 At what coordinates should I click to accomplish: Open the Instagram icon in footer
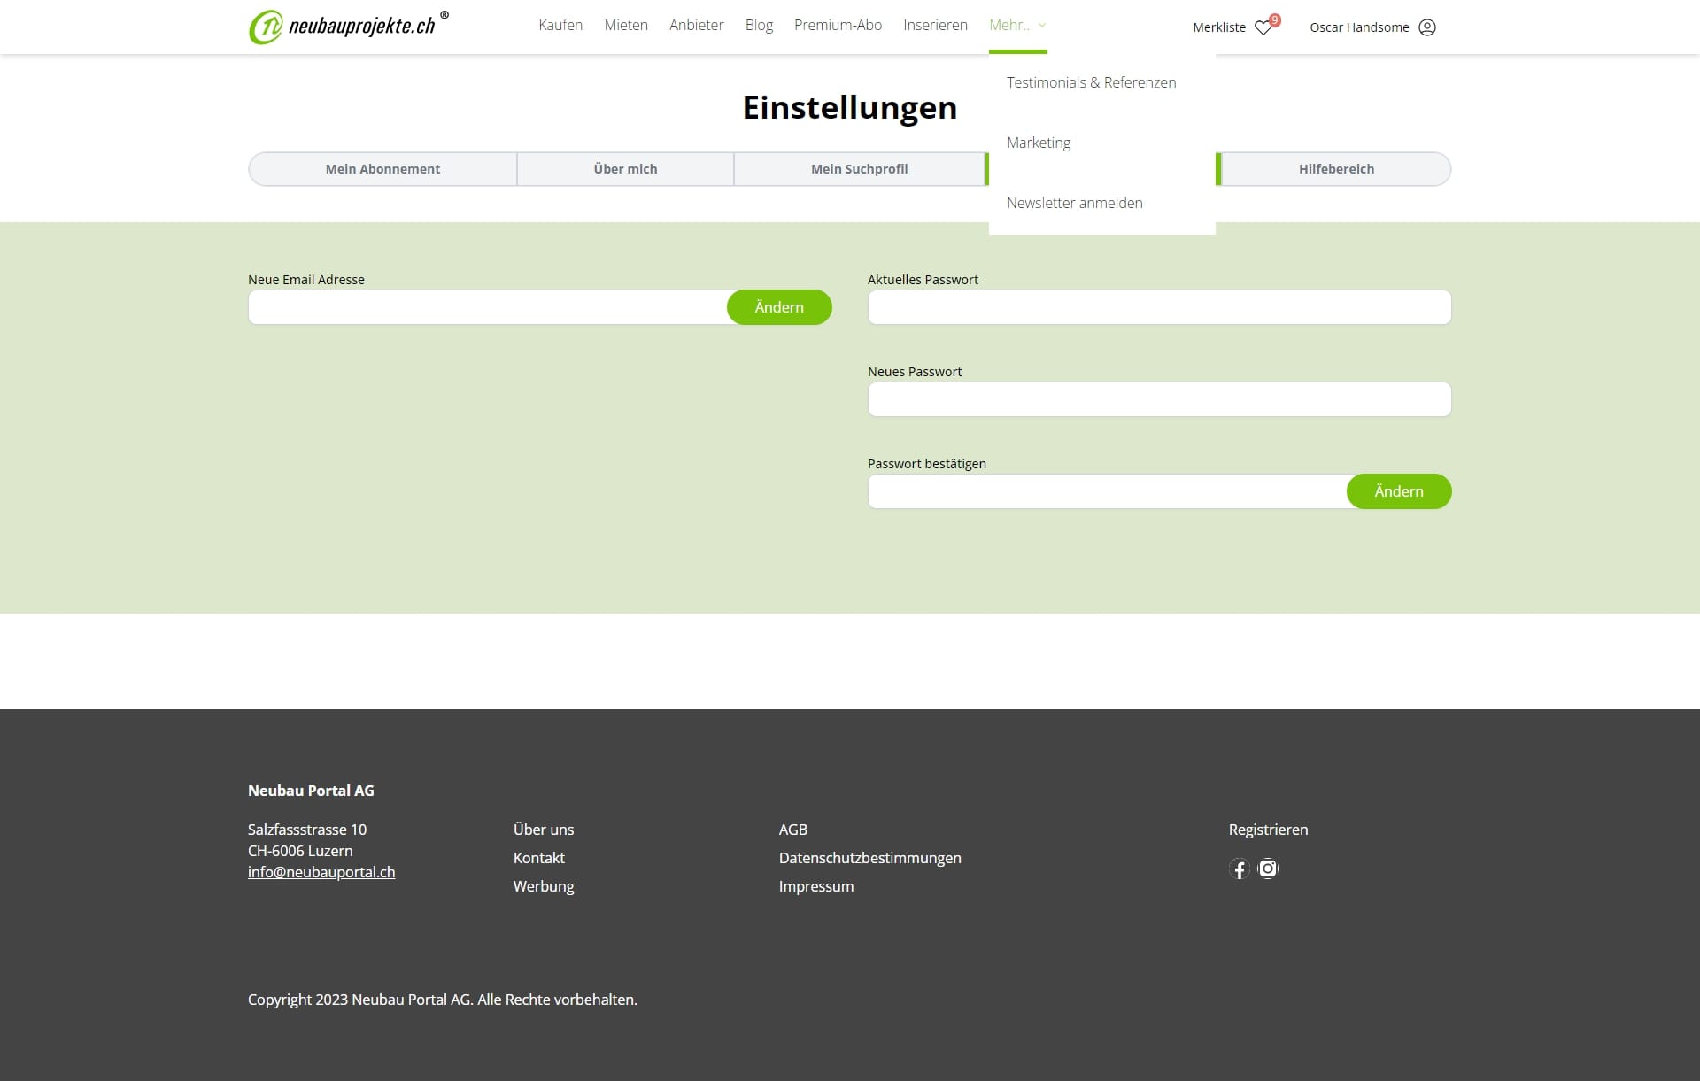tap(1268, 869)
